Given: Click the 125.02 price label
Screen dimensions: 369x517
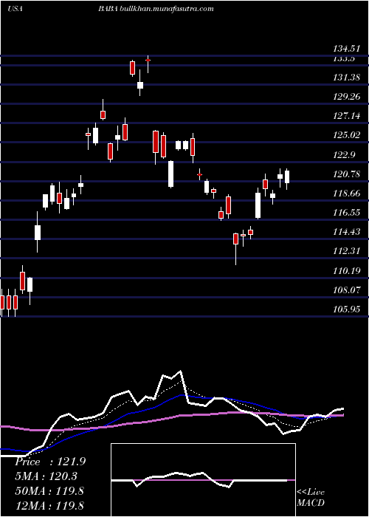Looking at the screenshot, I should click(346, 135).
